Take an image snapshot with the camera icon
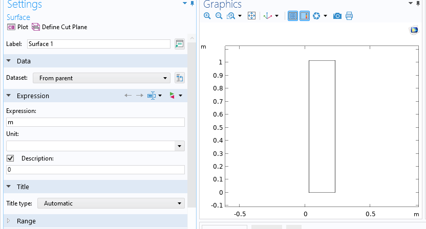The image size is (426, 229). [337, 16]
